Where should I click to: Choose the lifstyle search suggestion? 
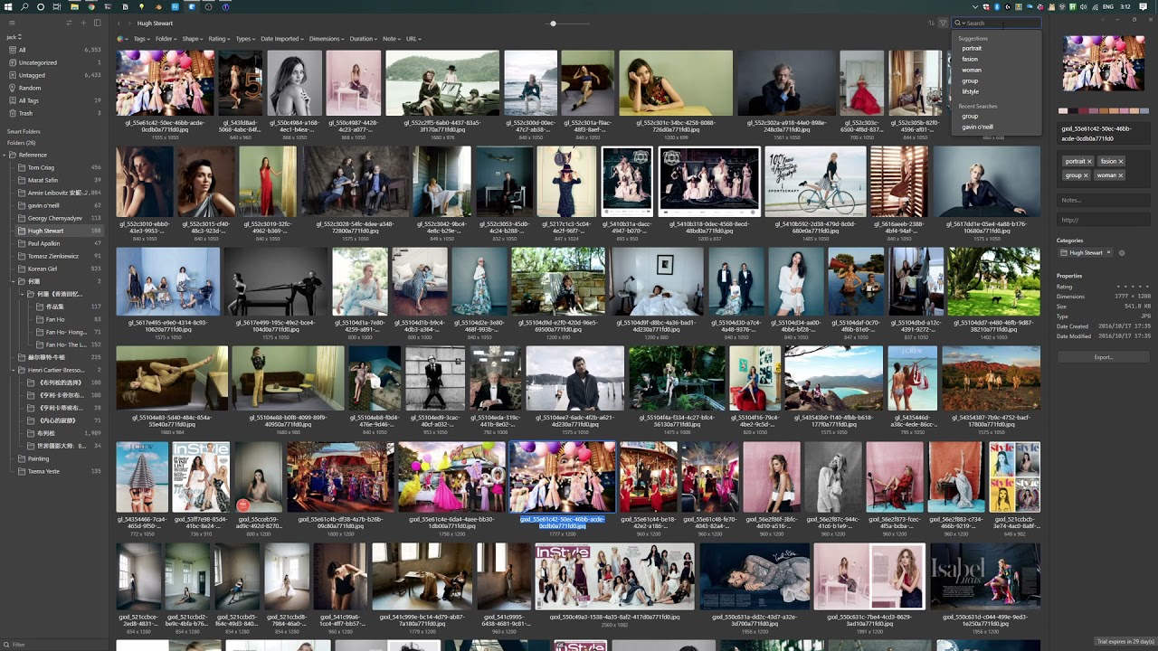pyautogui.click(x=971, y=91)
